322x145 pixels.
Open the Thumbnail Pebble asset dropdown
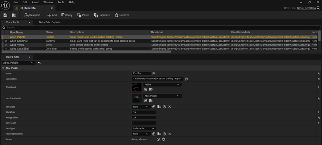[162, 85]
